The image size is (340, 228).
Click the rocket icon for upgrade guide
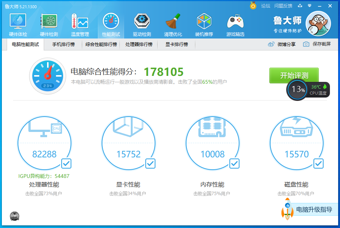click(x=287, y=209)
